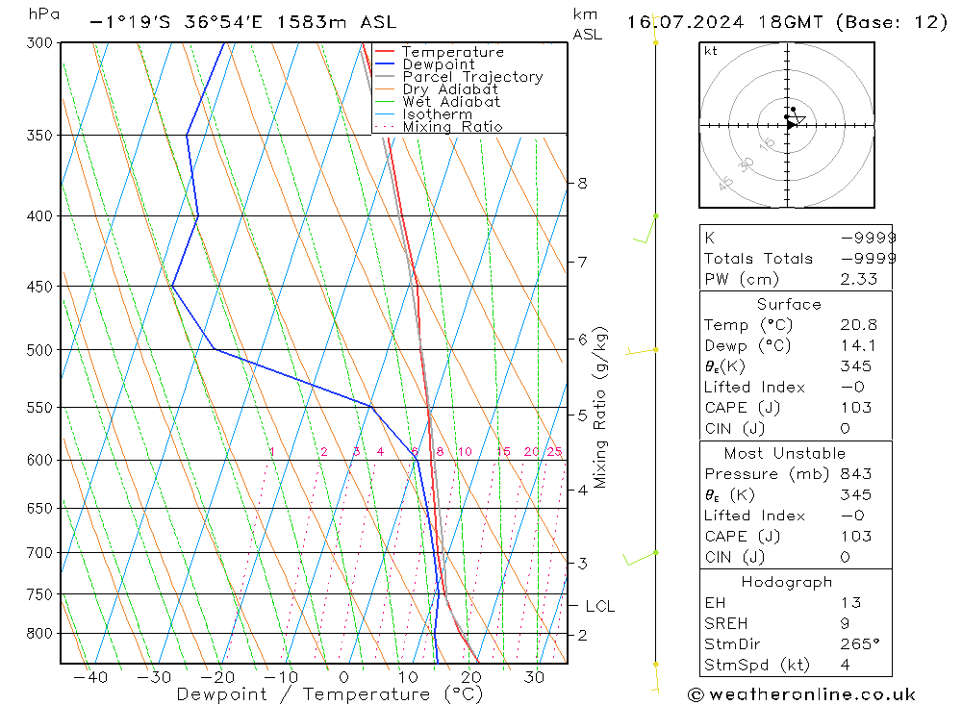Click the Most Unstable table heading
Screen dimensions: 962x705
(x=785, y=453)
